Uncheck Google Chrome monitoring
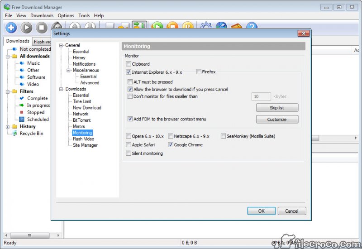362x249 pixels. coord(171,145)
